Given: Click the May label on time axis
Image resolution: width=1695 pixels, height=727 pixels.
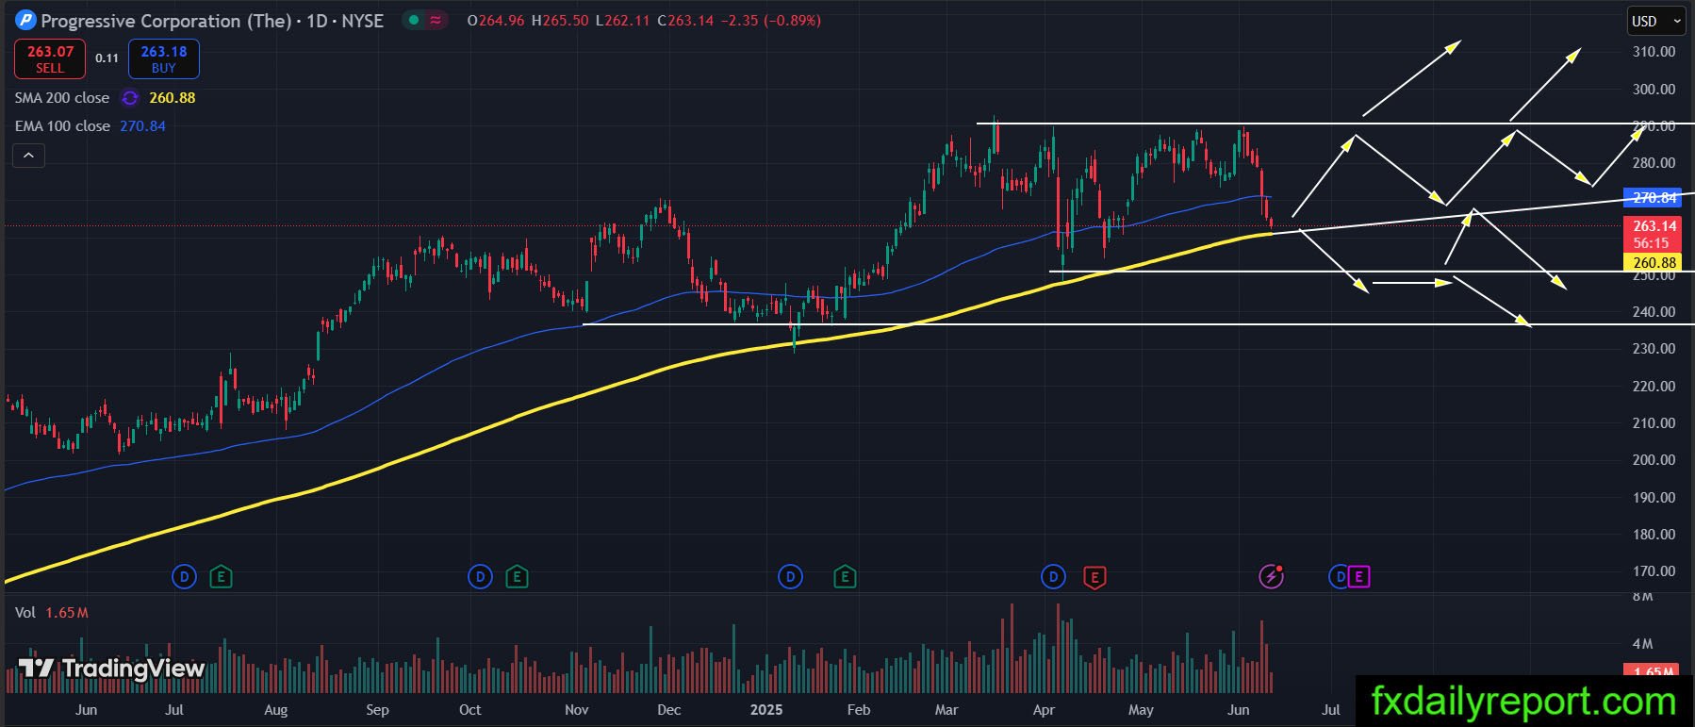Looking at the screenshot, I should 1141,710.
